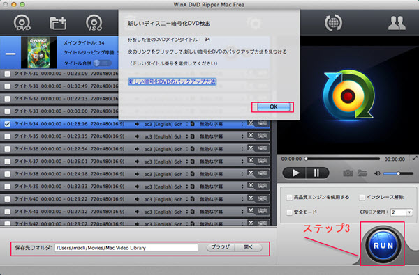Check the タイトル31 checkbox
Screen dimensions: 419x275
pos(8,86)
